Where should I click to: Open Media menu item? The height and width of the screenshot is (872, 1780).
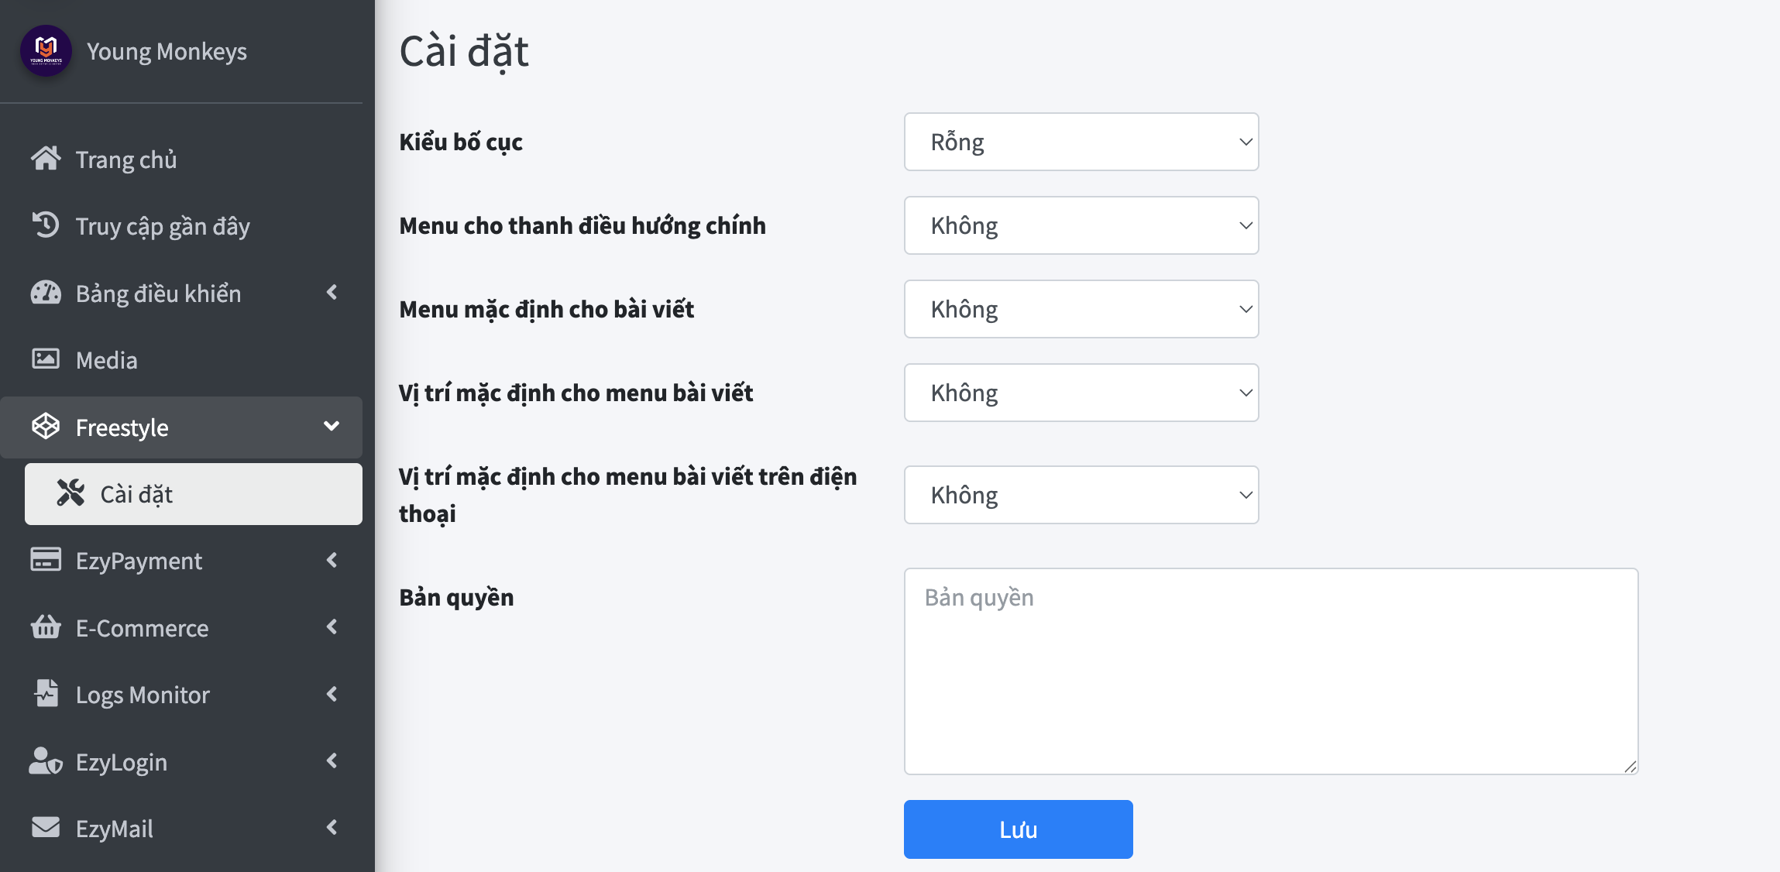point(181,360)
